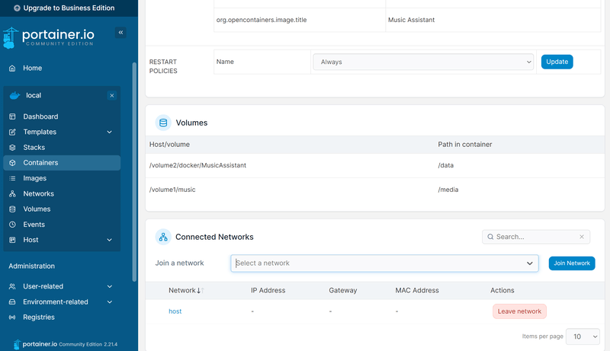Clear the network search with X

pos(582,237)
